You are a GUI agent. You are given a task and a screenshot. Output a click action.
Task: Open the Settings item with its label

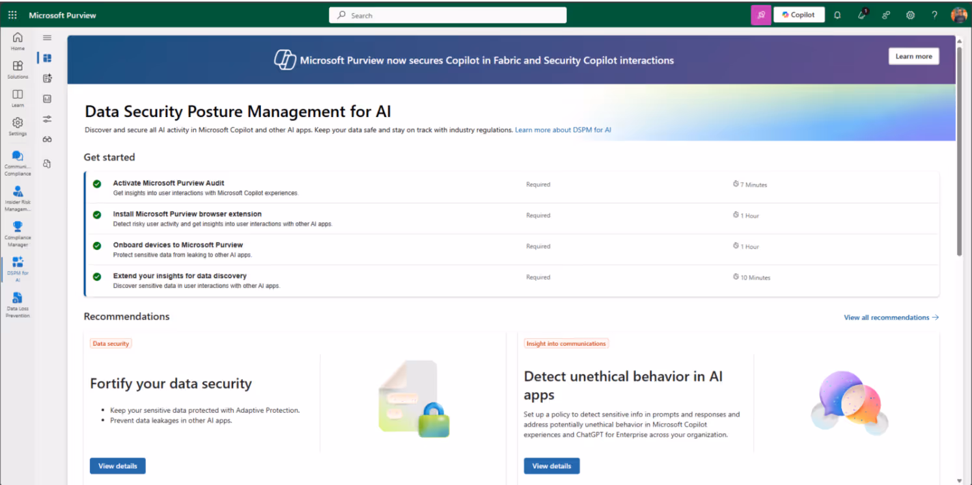18,126
